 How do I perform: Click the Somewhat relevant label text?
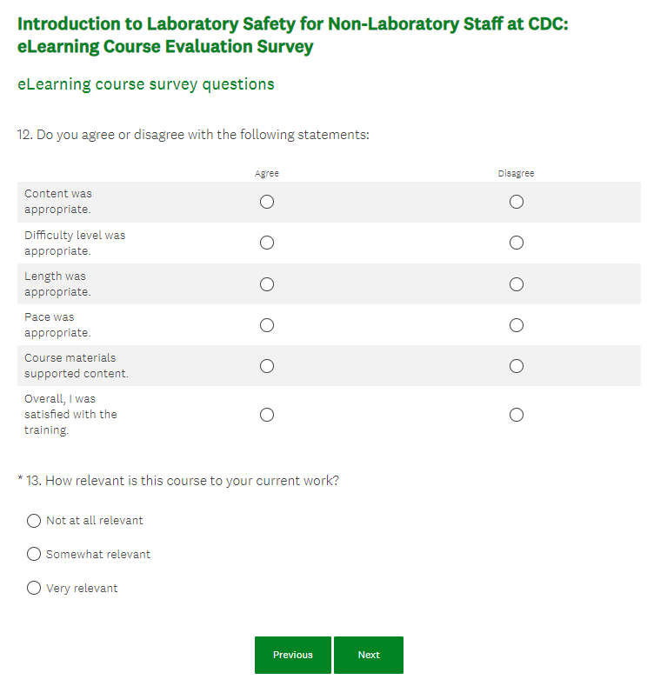(x=98, y=555)
